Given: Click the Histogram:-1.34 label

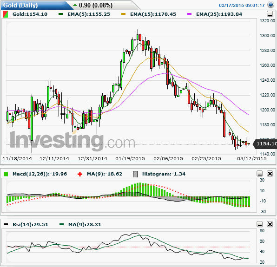Looking at the screenshot, I should click(x=164, y=174).
